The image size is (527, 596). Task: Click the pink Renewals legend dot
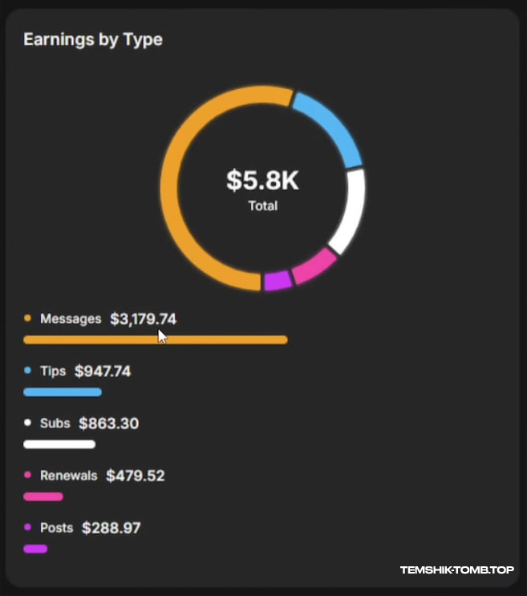(28, 475)
